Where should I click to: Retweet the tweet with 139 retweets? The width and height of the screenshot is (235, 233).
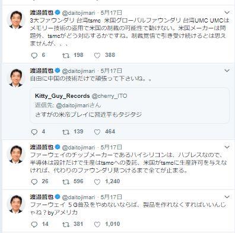(x=66, y=132)
